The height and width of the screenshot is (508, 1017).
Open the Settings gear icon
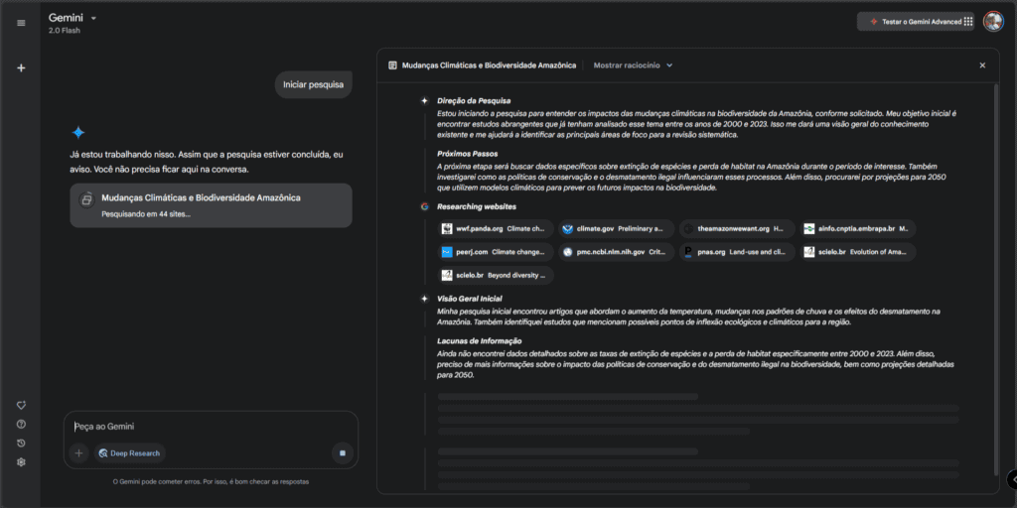pos(21,461)
